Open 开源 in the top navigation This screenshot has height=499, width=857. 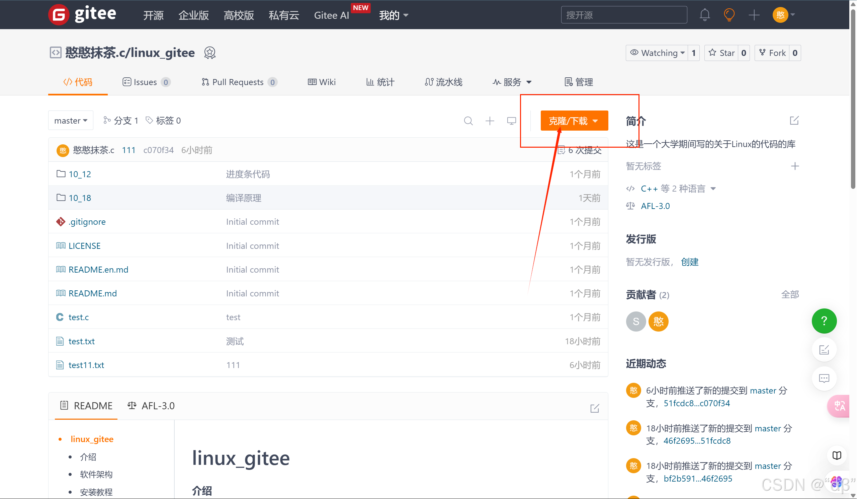tap(153, 15)
